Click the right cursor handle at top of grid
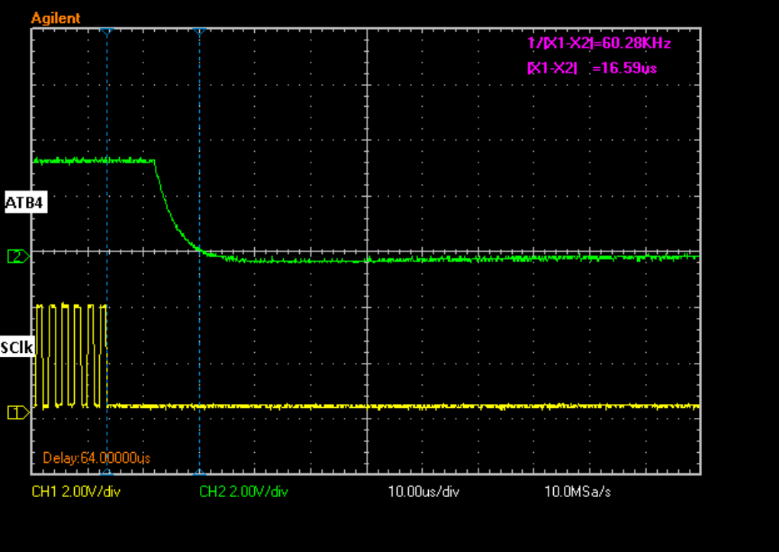779x552 pixels. (199, 32)
